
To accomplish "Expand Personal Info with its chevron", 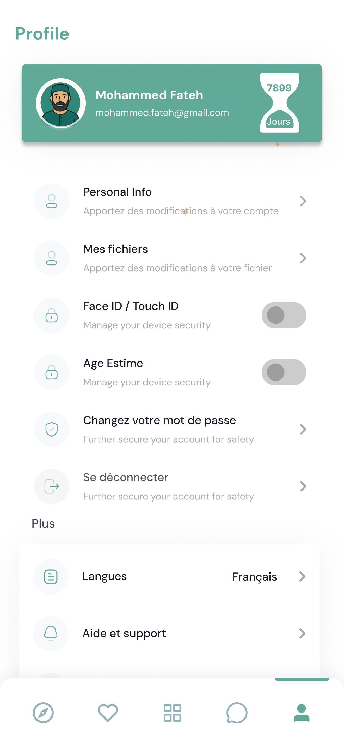I will pos(303,201).
